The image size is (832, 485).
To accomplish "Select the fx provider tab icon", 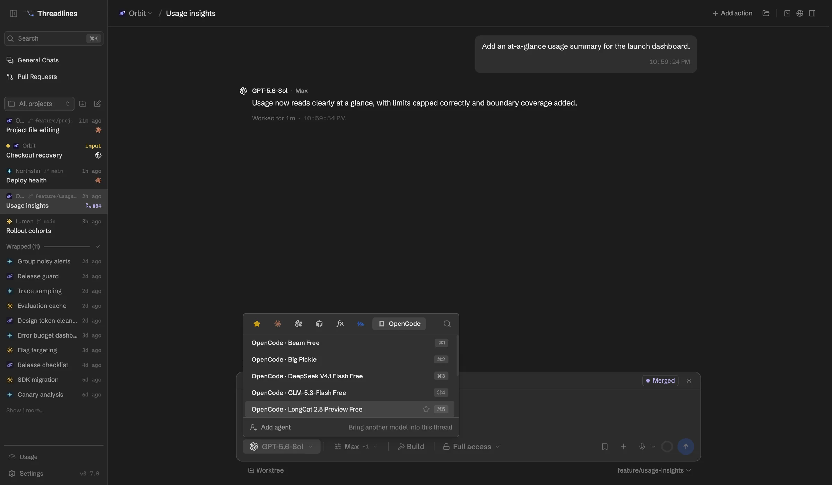I will [340, 324].
